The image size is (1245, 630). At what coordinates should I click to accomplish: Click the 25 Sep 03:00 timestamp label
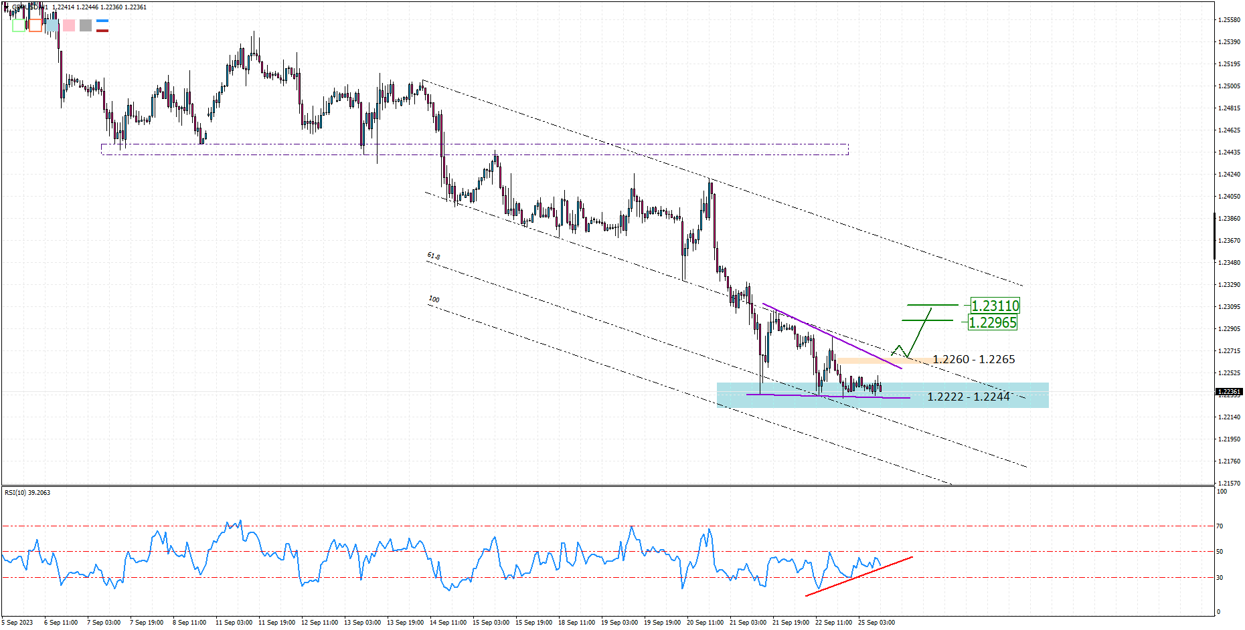pyautogui.click(x=878, y=622)
